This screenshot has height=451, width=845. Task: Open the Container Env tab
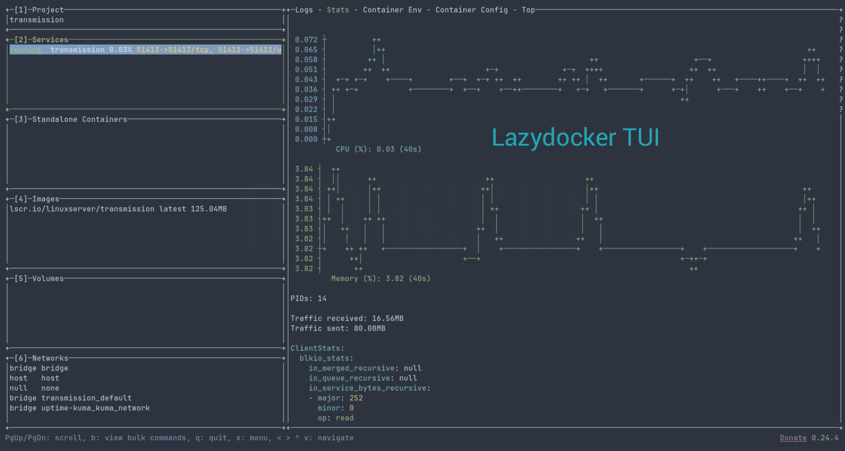click(x=392, y=10)
